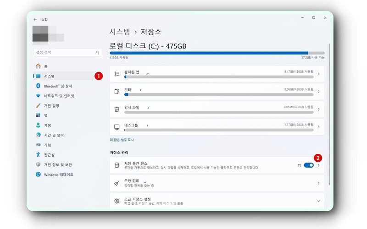
Task: Select 시간 및 언어 menu item
Action: [x=67, y=135]
